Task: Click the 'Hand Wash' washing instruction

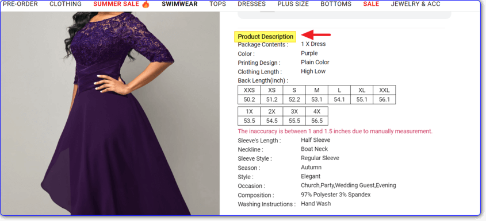Action: click(x=316, y=203)
